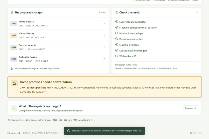Click the check icon for Downtime respected
The width and height of the screenshot is (209, 139).
[x=117, y=39]
